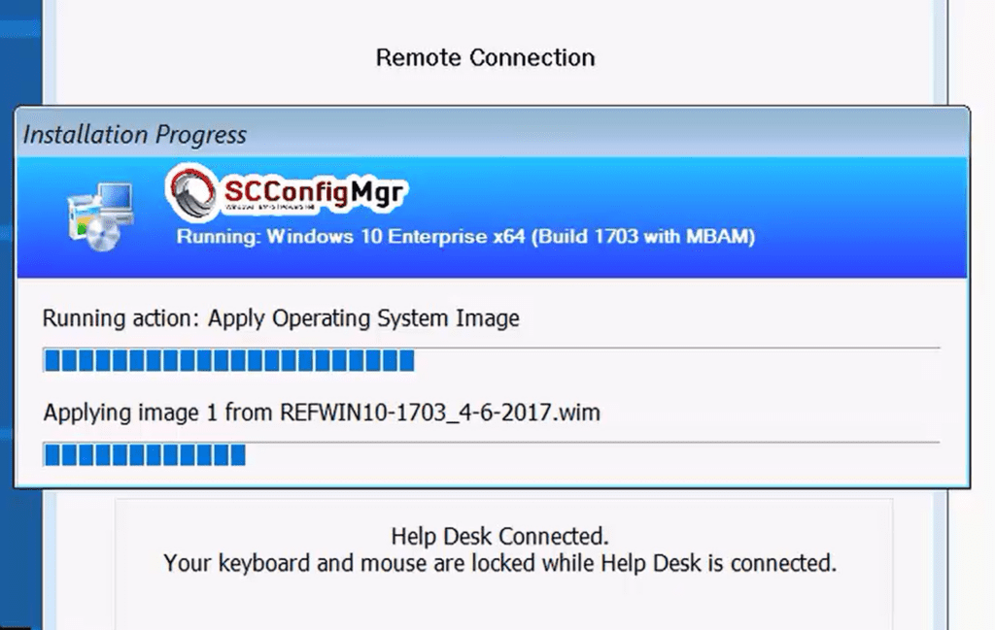Click the empty part of upper progress track

click(x=677, y=360)
